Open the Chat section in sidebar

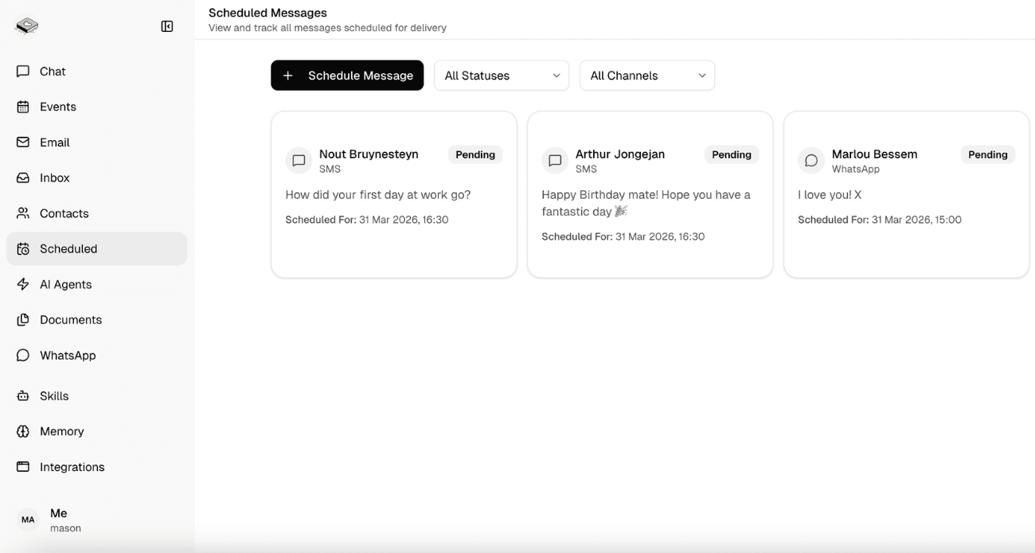point(52,71)
